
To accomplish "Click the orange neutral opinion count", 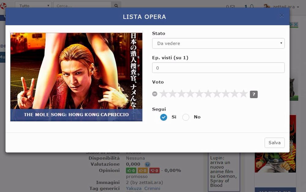I will click(143, 171).
